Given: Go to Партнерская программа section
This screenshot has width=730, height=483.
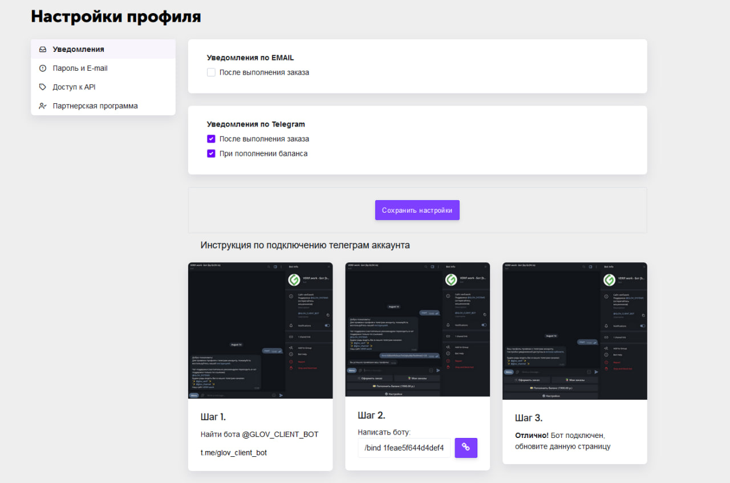Looking at the screenshot, I should [95, 106].
